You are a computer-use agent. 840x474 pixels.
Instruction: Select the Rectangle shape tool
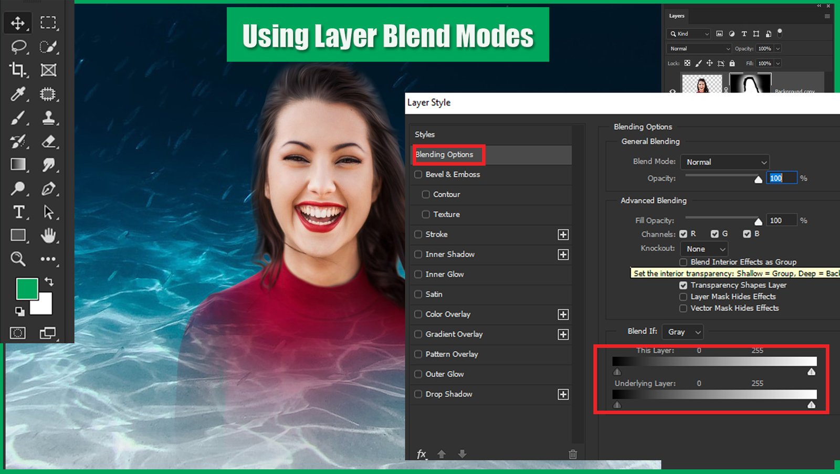click(18, 235)
